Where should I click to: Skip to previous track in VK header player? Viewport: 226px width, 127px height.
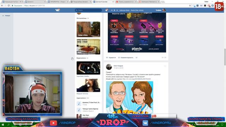(112, 10)
